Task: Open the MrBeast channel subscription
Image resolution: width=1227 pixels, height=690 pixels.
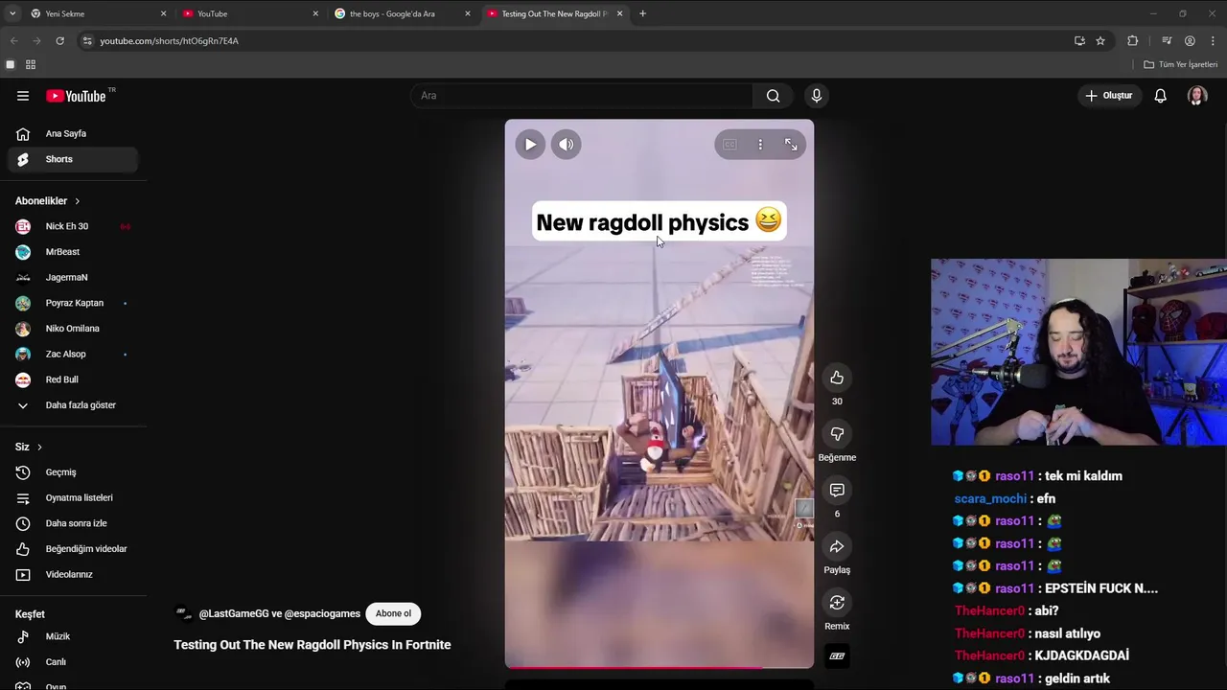Action: pos(73,252)
